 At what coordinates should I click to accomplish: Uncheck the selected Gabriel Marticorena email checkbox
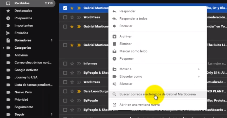click(65, 8)
